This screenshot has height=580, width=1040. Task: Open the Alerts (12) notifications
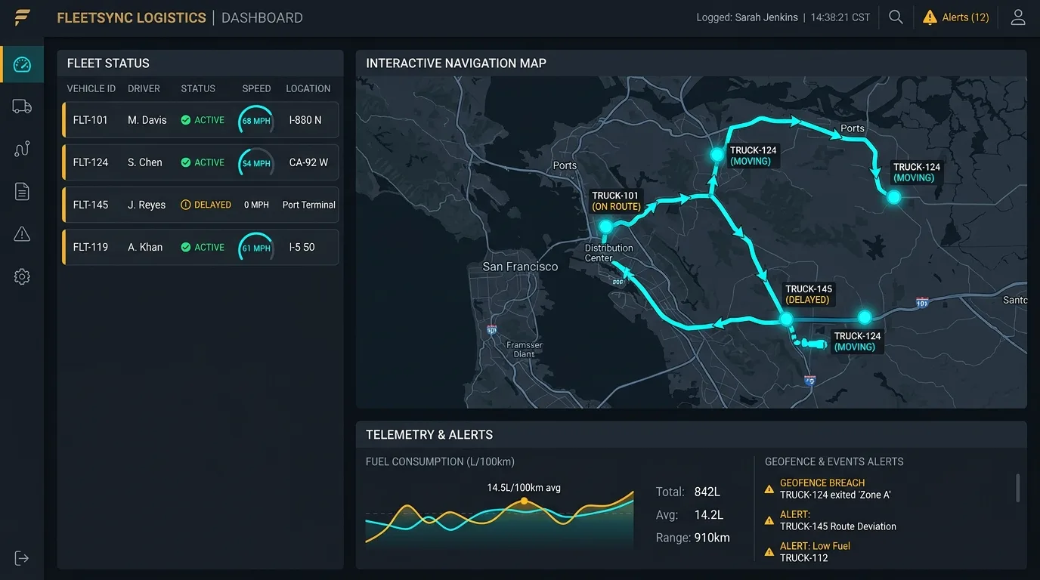click(x=955, y=17)
